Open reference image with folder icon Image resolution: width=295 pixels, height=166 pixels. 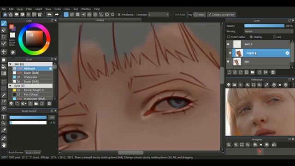[235, 85]
